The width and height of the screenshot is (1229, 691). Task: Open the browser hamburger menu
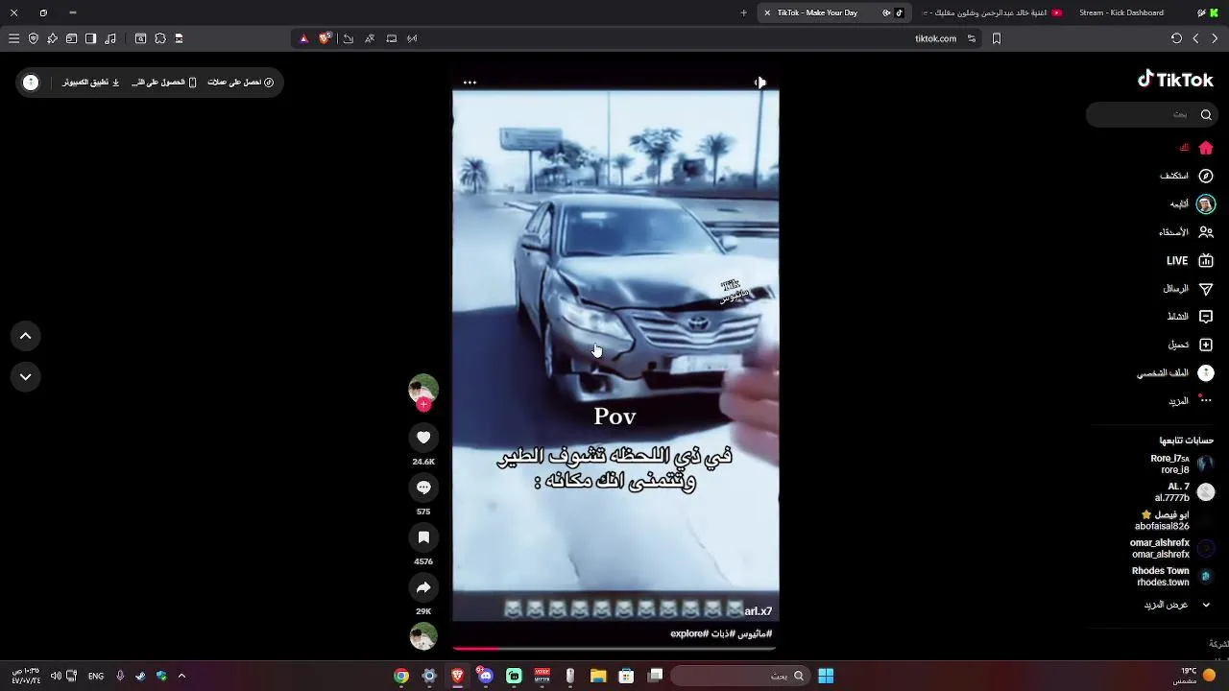point(13,38)
